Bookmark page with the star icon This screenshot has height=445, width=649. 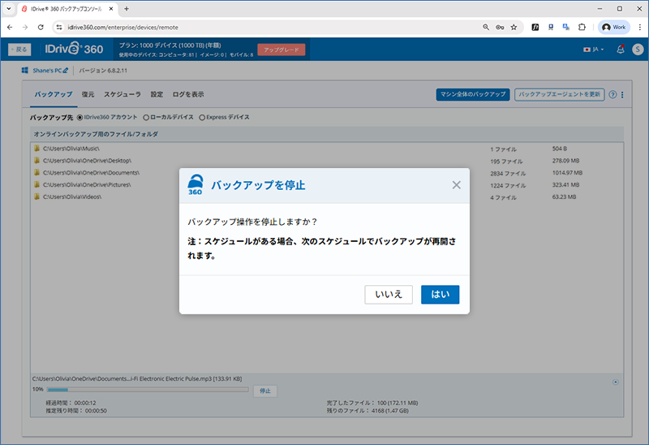pos(514,27)
